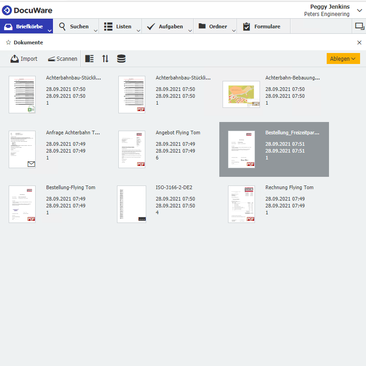Select the Rechnung Flying Tom document
Image resolution: width=366 pixels, height=366 pixels.
pos(242,204)
